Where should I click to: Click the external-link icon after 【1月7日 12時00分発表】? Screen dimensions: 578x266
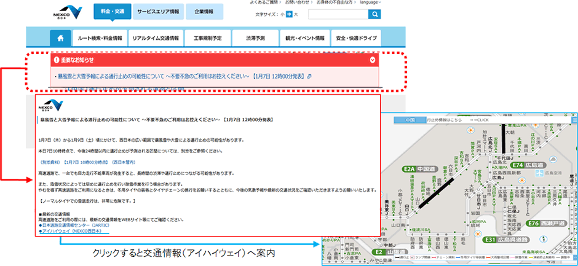point(309,76)
